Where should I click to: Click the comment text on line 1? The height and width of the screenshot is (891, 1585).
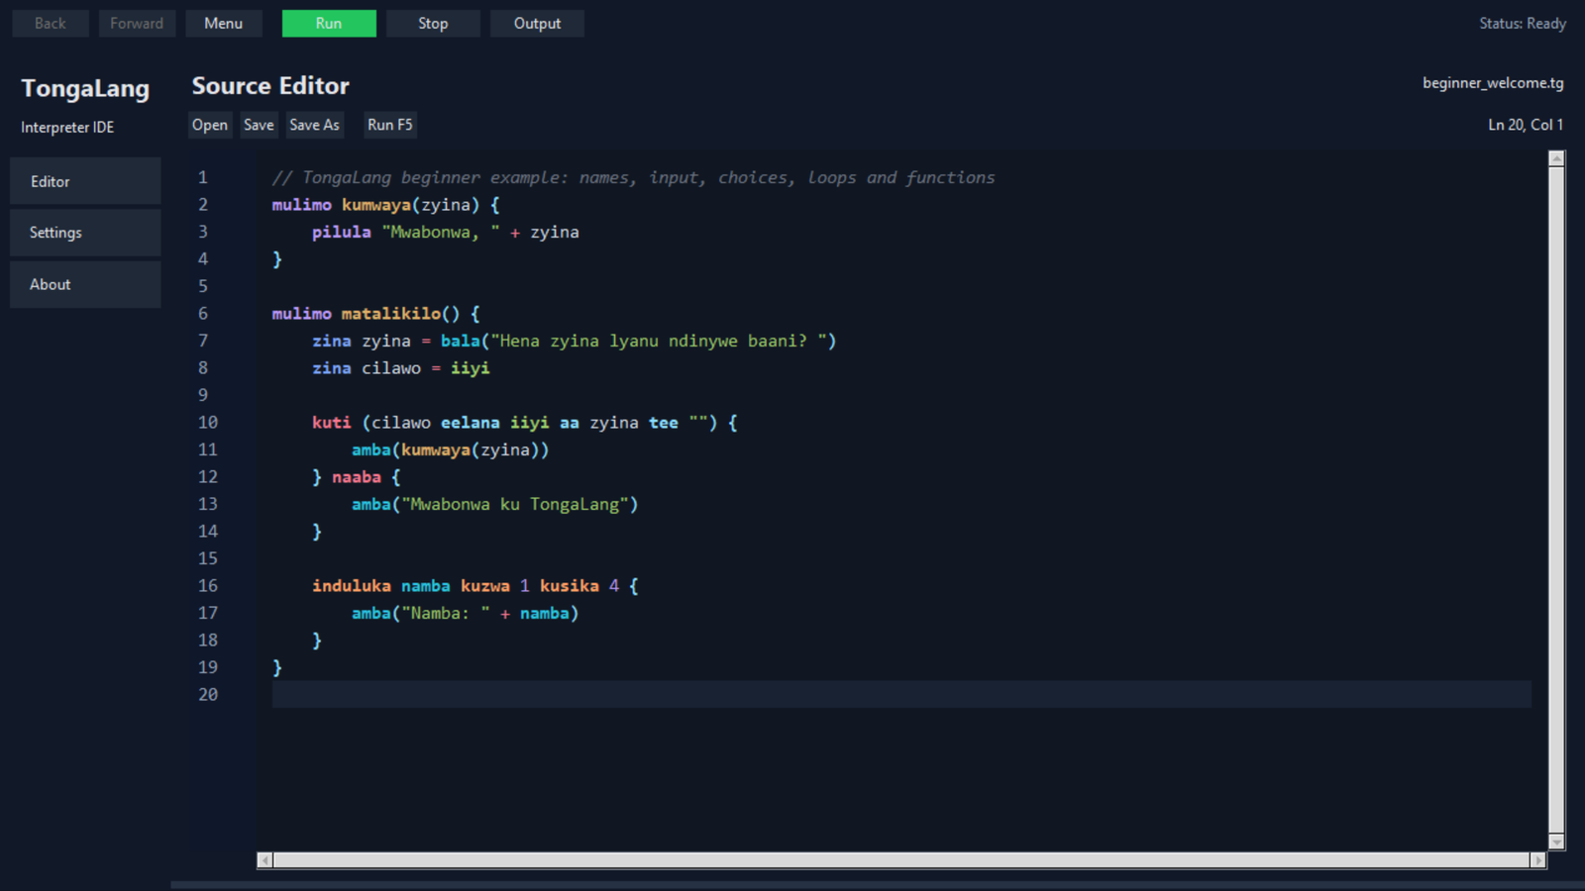tap(633, 177)
